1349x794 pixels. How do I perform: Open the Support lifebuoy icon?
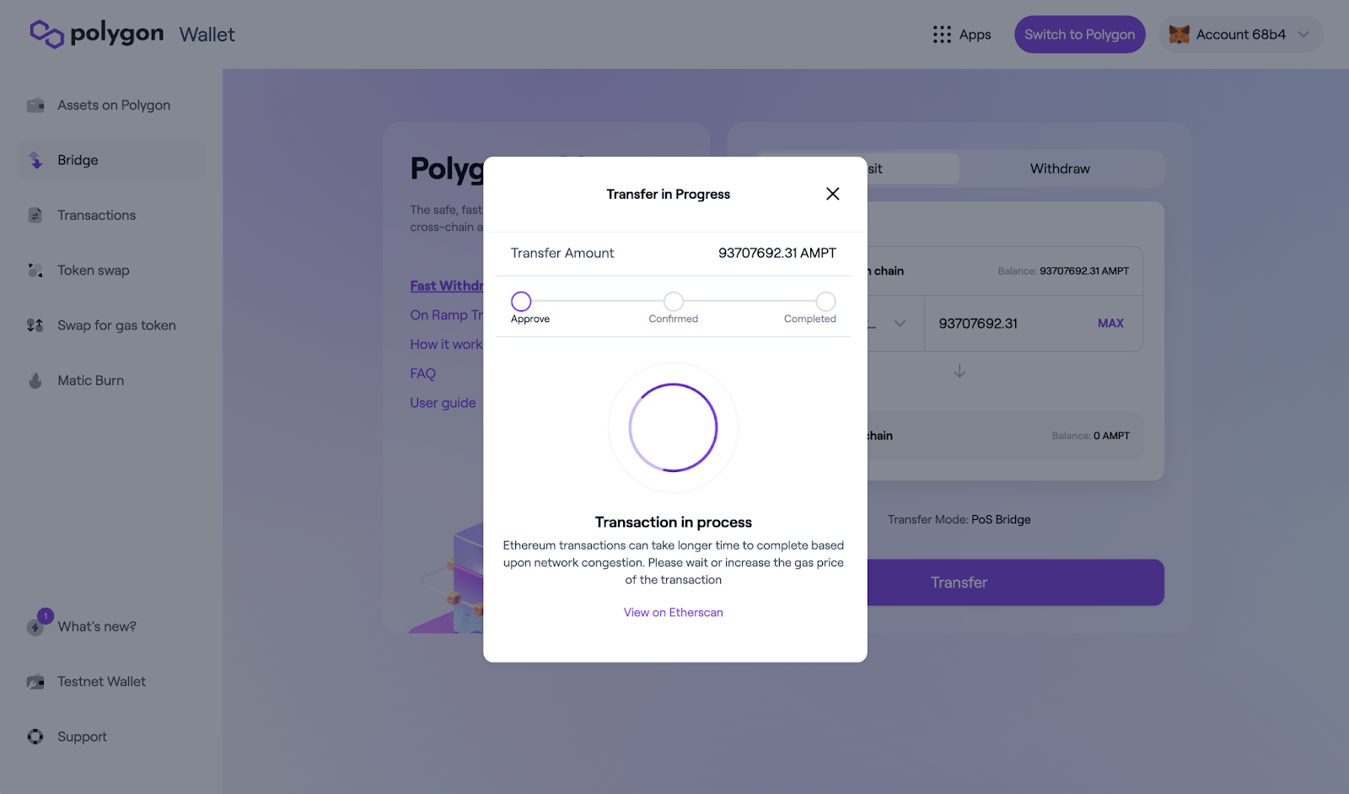(x=35, y=737)
